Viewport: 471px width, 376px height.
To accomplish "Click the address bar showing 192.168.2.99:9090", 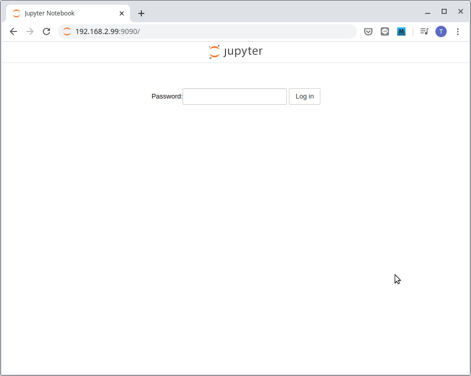I will tap(206, 31).
